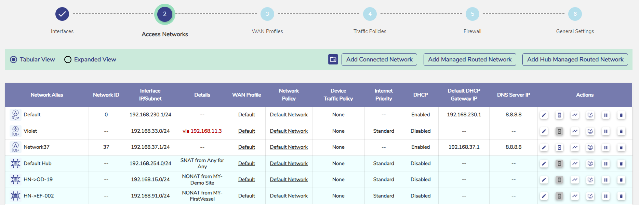Click mobile device icon in Default row
639x205 pixels.
coord(559,115)
